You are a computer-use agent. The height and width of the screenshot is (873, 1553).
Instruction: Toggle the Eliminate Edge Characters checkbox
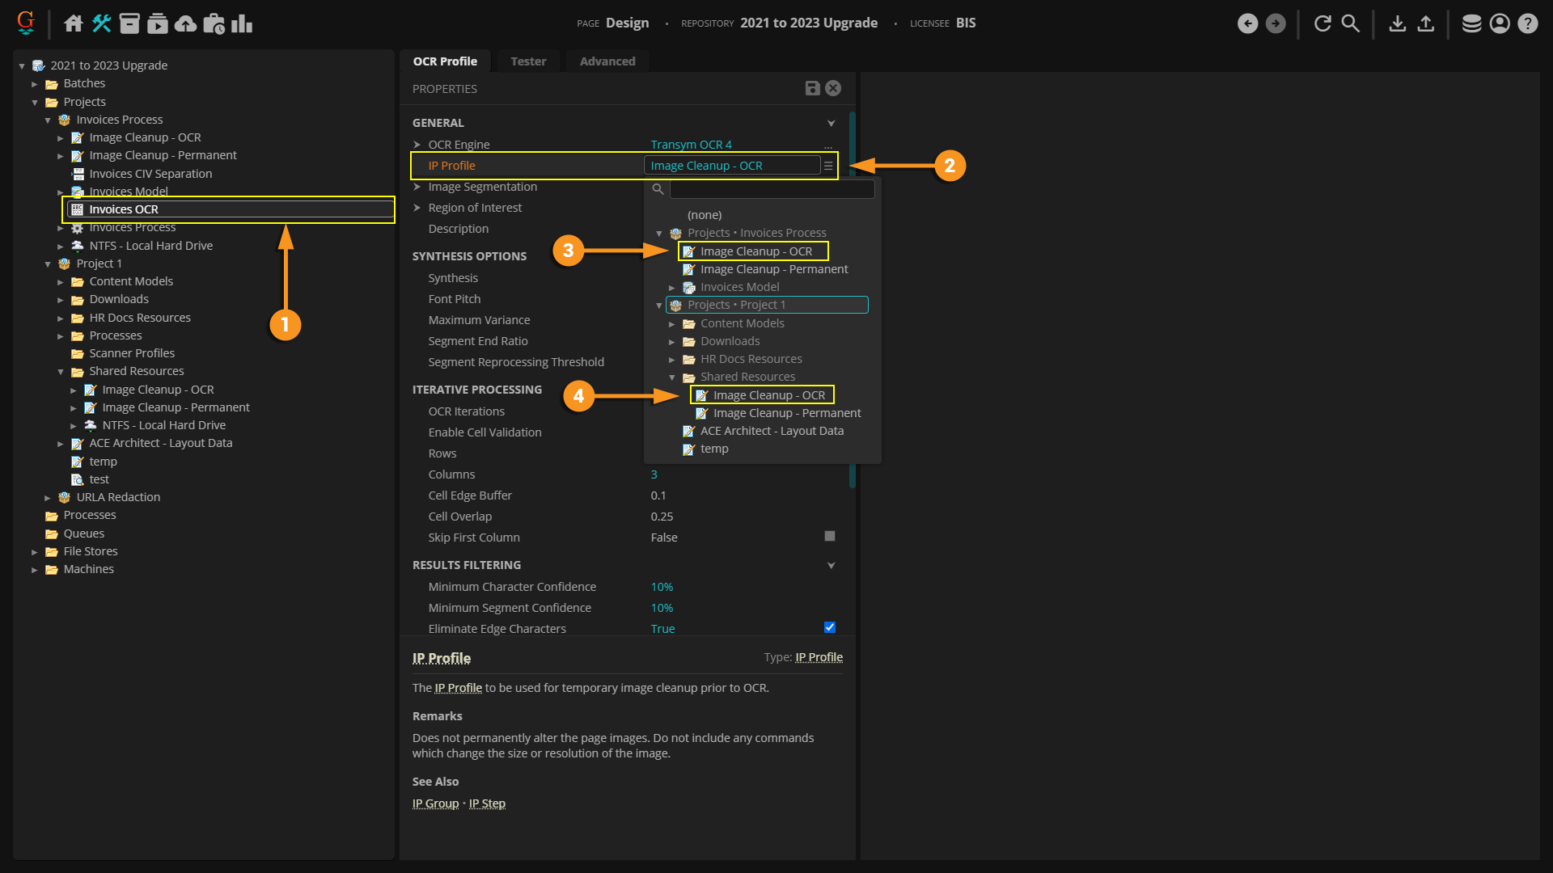coord(829,628)
